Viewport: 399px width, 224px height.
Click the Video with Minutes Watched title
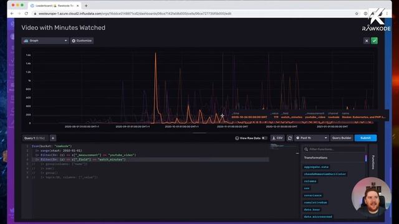coord(64,27)
